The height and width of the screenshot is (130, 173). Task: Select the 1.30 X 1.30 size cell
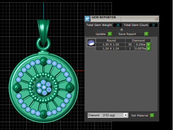coord(111,44)
